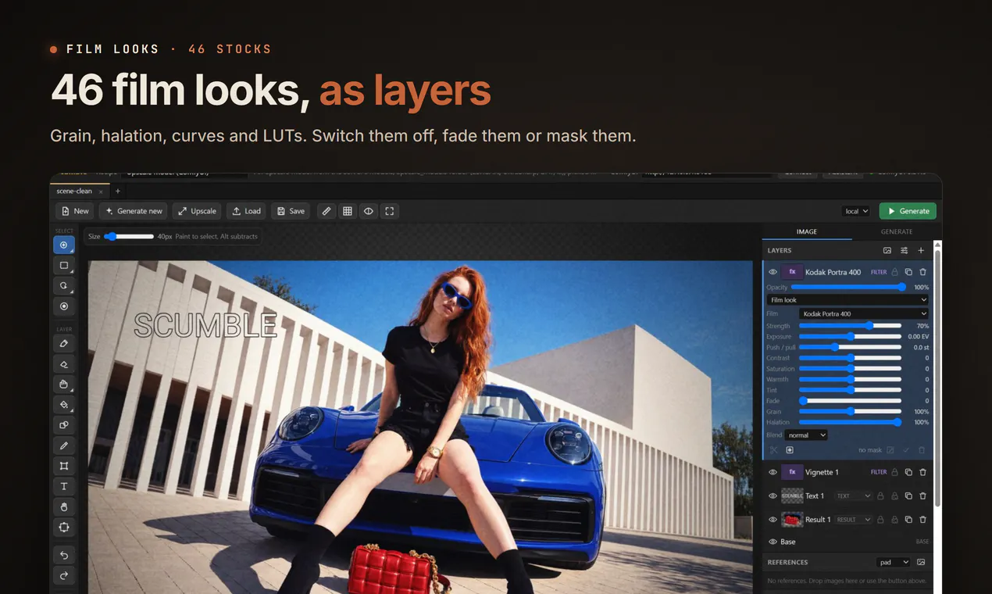Duplicate the Vignette 1 layer
Viewport: 992px width, 594px height.
(908, 472)
